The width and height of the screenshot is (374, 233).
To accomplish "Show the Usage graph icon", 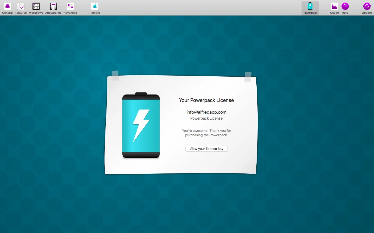I will tap(334, 6).
